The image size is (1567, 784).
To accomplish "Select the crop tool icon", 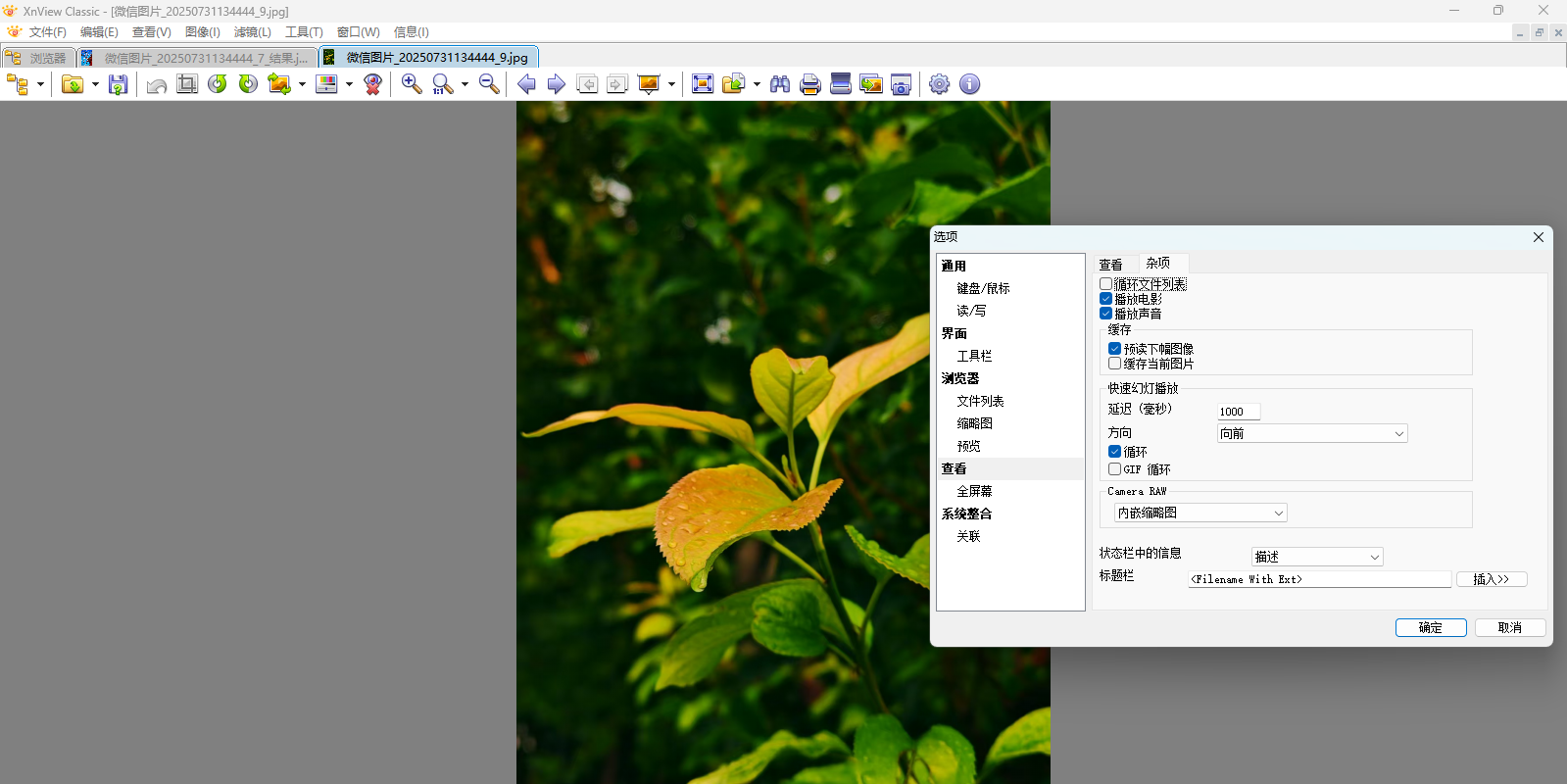I will point(187,84).
